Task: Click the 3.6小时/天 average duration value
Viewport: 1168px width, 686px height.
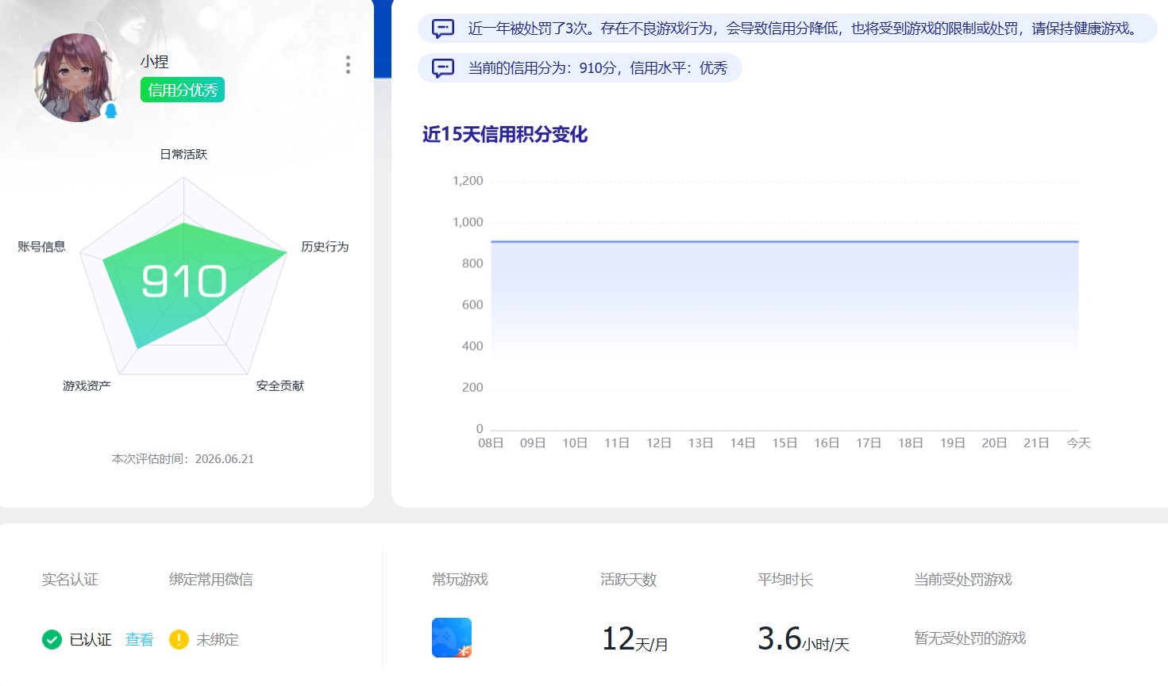Action: (x=804, y=639)
